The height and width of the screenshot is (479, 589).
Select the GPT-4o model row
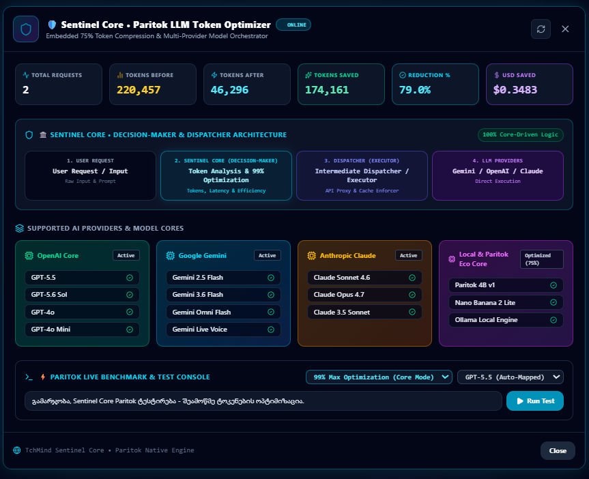(x=83, y=313)
